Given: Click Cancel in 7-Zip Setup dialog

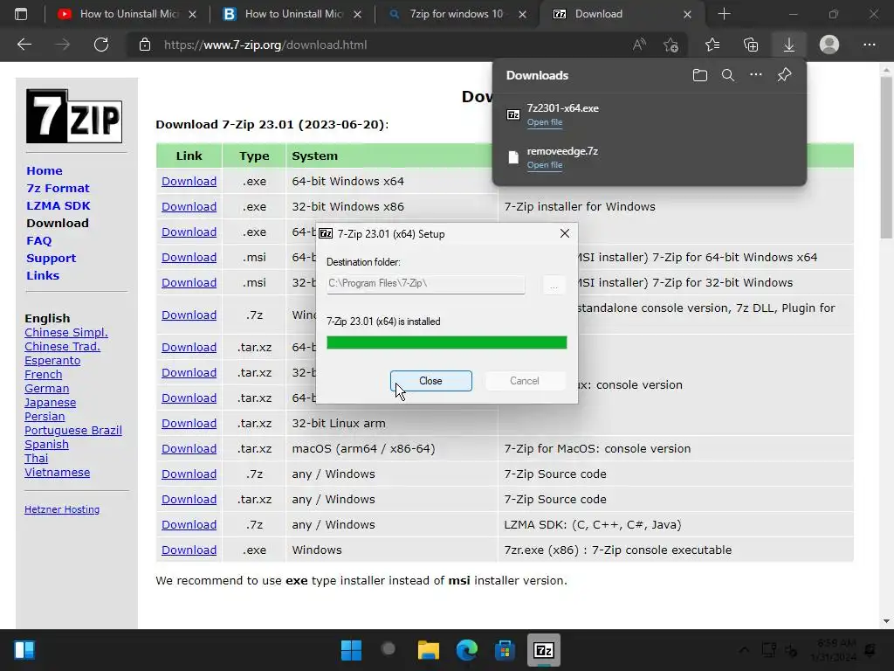Looking at the screenshot, I should pos(525,381).
